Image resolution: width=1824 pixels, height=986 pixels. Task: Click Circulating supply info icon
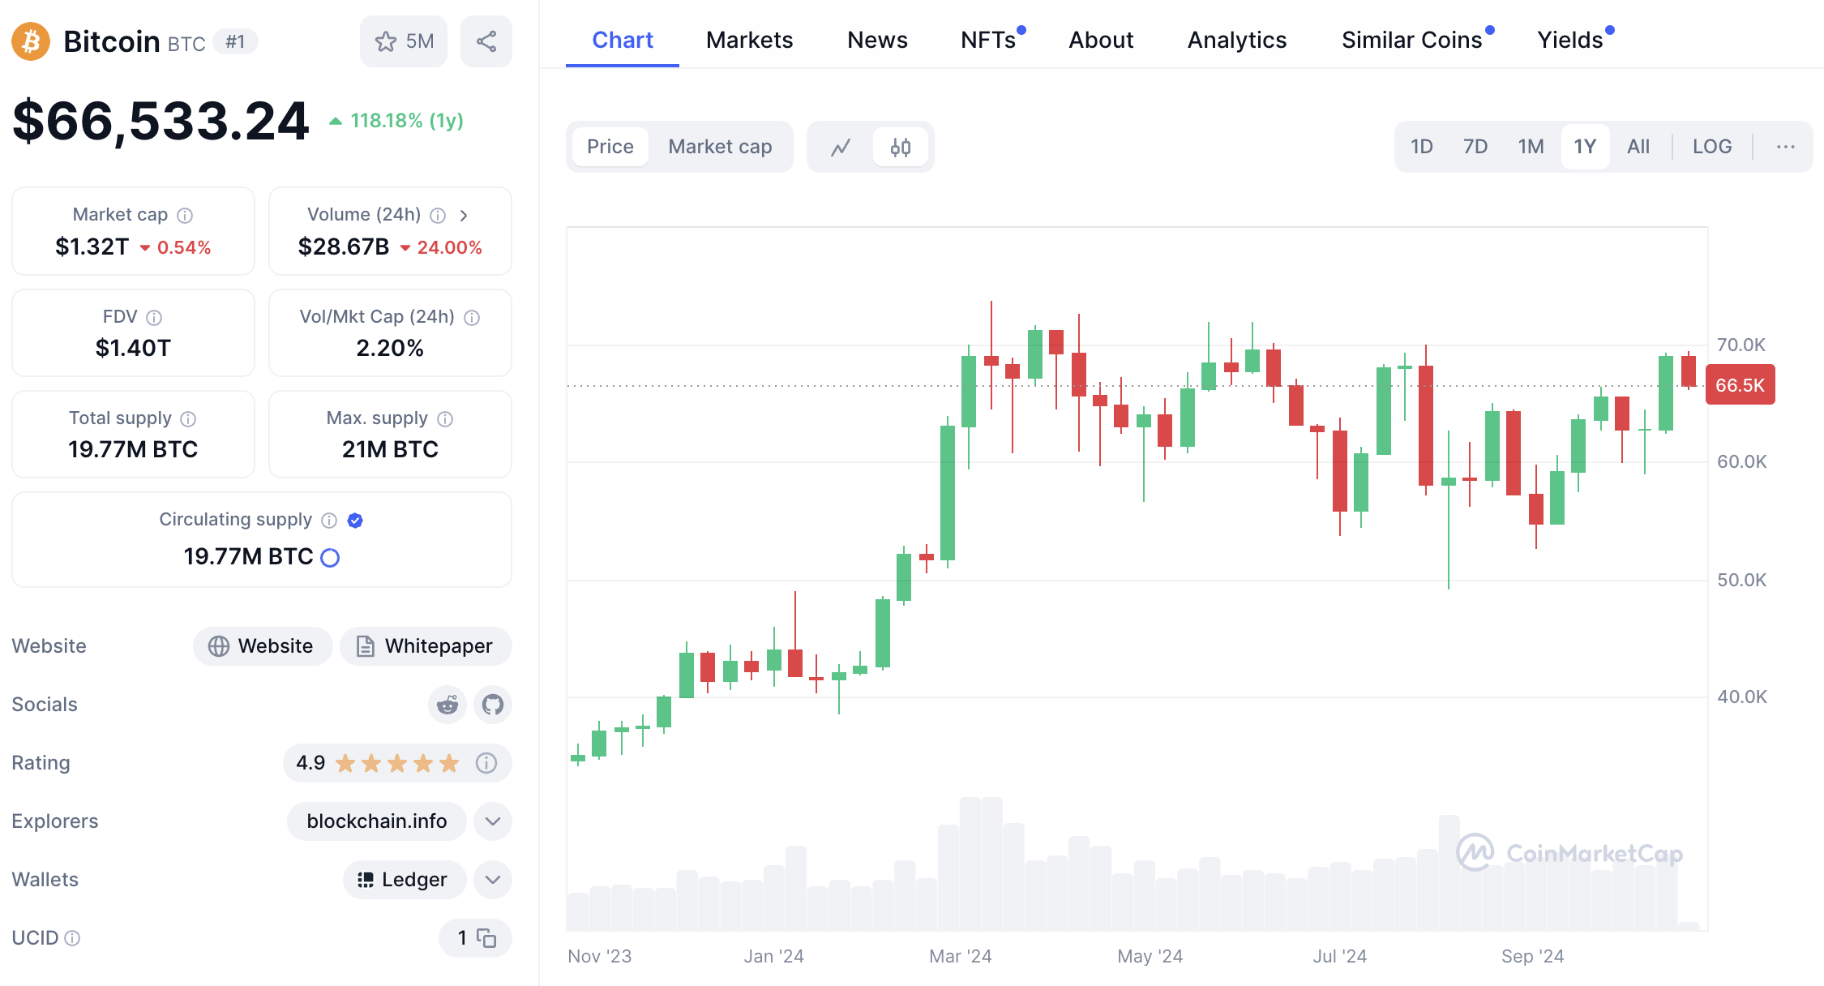tap(329, 520)
